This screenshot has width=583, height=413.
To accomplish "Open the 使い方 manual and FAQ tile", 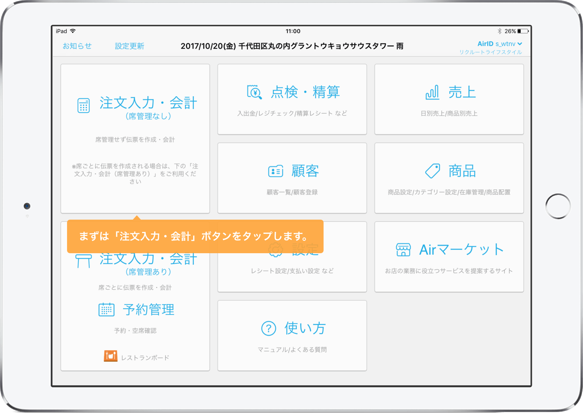I will [292, 336].
